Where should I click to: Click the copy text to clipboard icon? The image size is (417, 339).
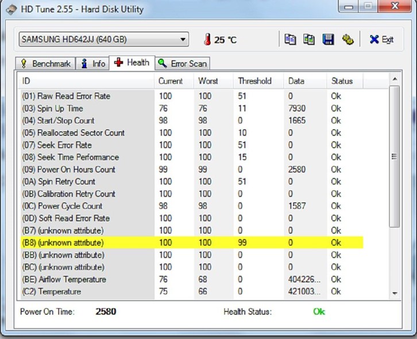[291, 39]
